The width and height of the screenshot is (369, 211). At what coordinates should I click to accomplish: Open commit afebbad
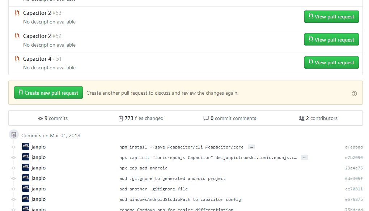[354, 147]
